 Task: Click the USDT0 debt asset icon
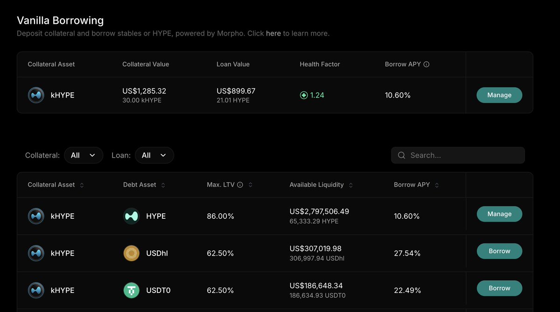point(132,290)
